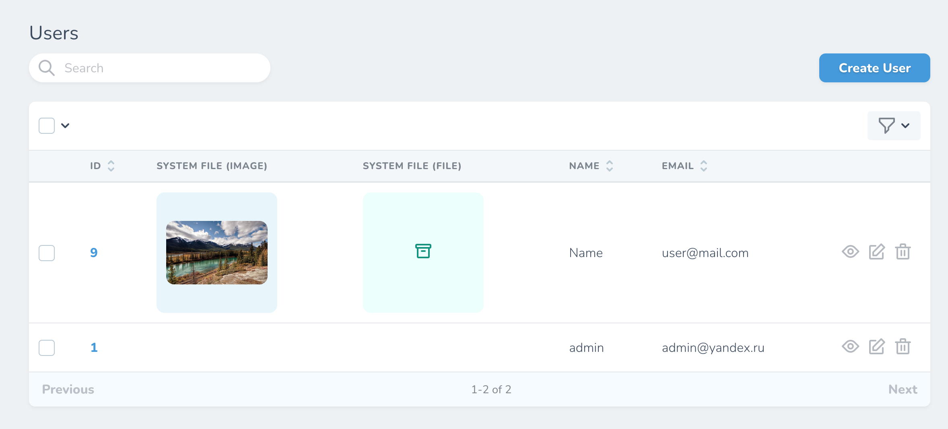Open user ID 1 link

pyautogui.click(x=94, y=347)
